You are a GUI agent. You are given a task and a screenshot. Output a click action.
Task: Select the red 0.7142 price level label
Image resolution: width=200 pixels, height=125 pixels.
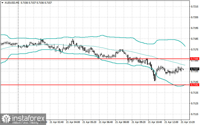(195, 85)
